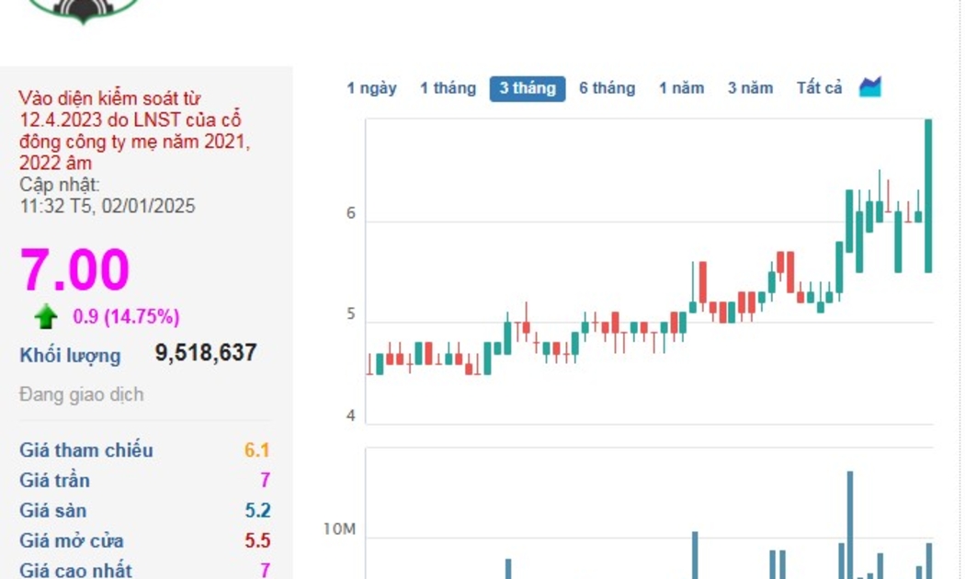This screenshot has width=965, height=579.
Task: Click the company logo at top left
Action: coord(82,11)
